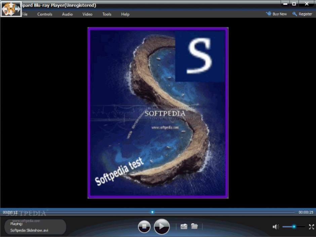
Task: Click the play button
Action: 162,227
